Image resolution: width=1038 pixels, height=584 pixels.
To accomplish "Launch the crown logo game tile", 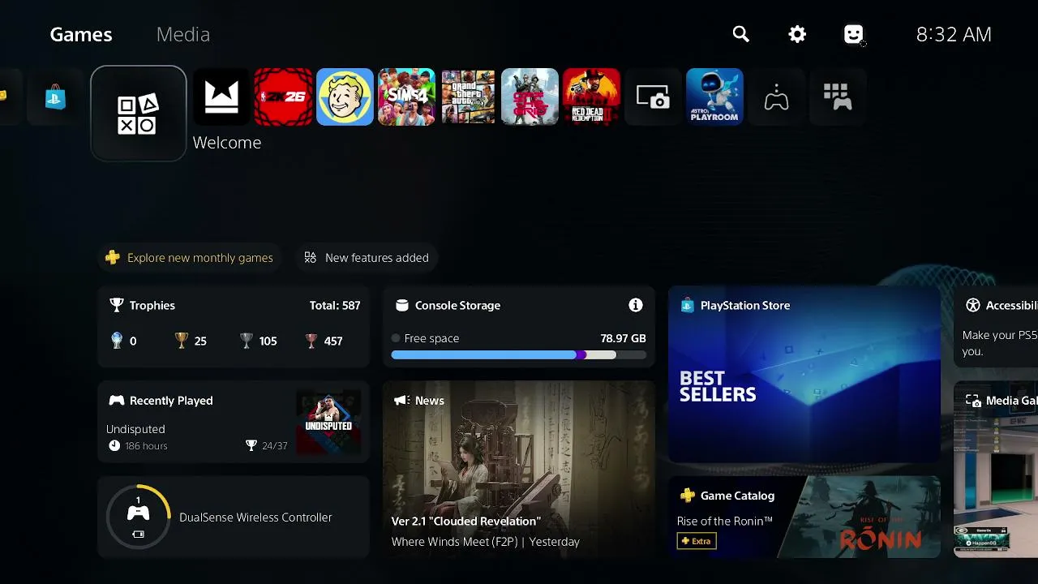I will point(221,97).
